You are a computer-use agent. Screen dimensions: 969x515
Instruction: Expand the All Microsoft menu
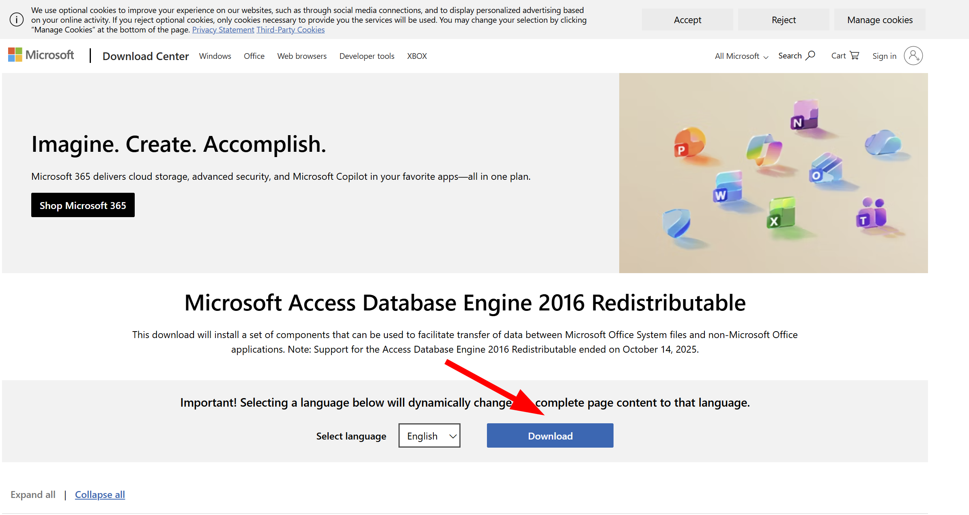741,56
